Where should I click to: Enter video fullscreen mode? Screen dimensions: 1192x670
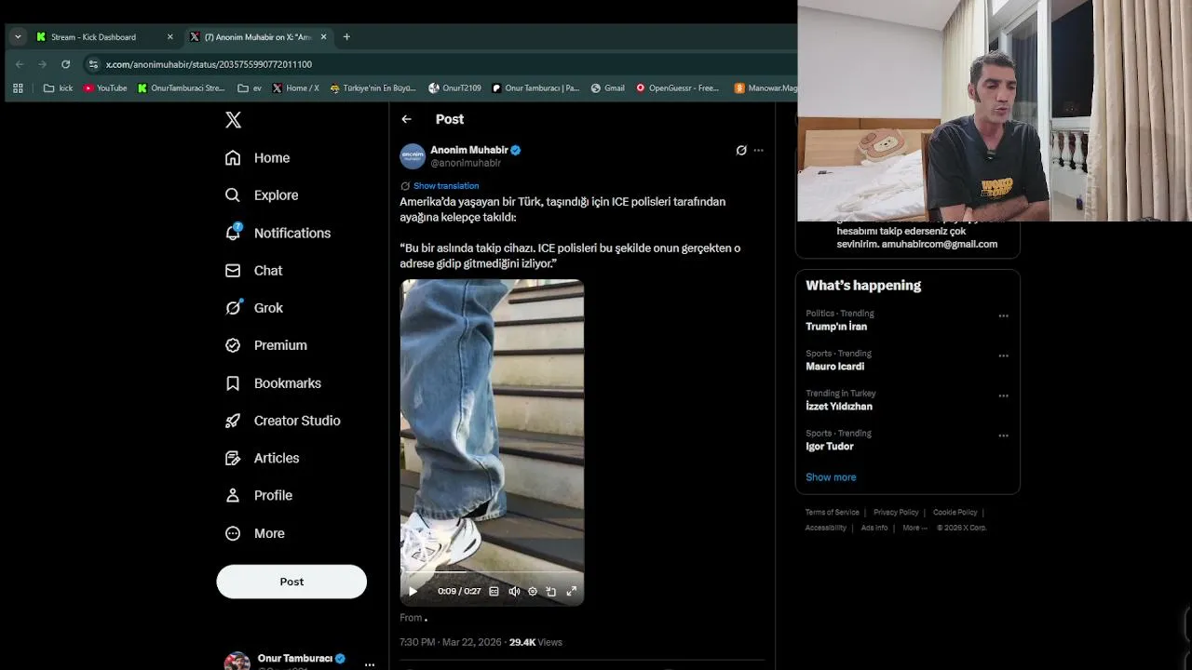tap(572, 591)
